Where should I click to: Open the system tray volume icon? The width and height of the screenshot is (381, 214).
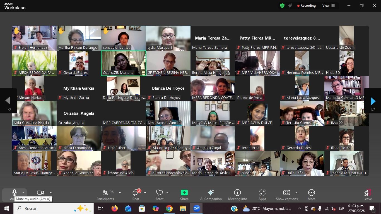333,208
